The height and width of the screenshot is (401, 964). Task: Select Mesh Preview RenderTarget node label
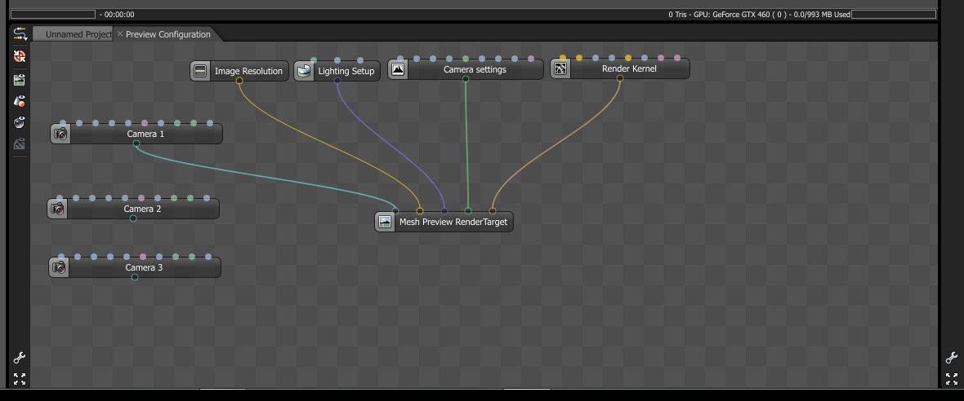(453, 222)
